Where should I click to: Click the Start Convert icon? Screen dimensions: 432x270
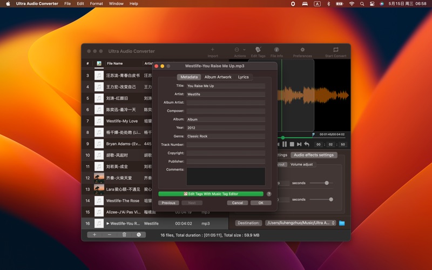(335, 51)
